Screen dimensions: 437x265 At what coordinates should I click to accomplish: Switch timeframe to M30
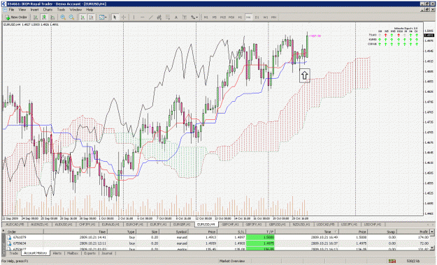[x=231, y=17]
